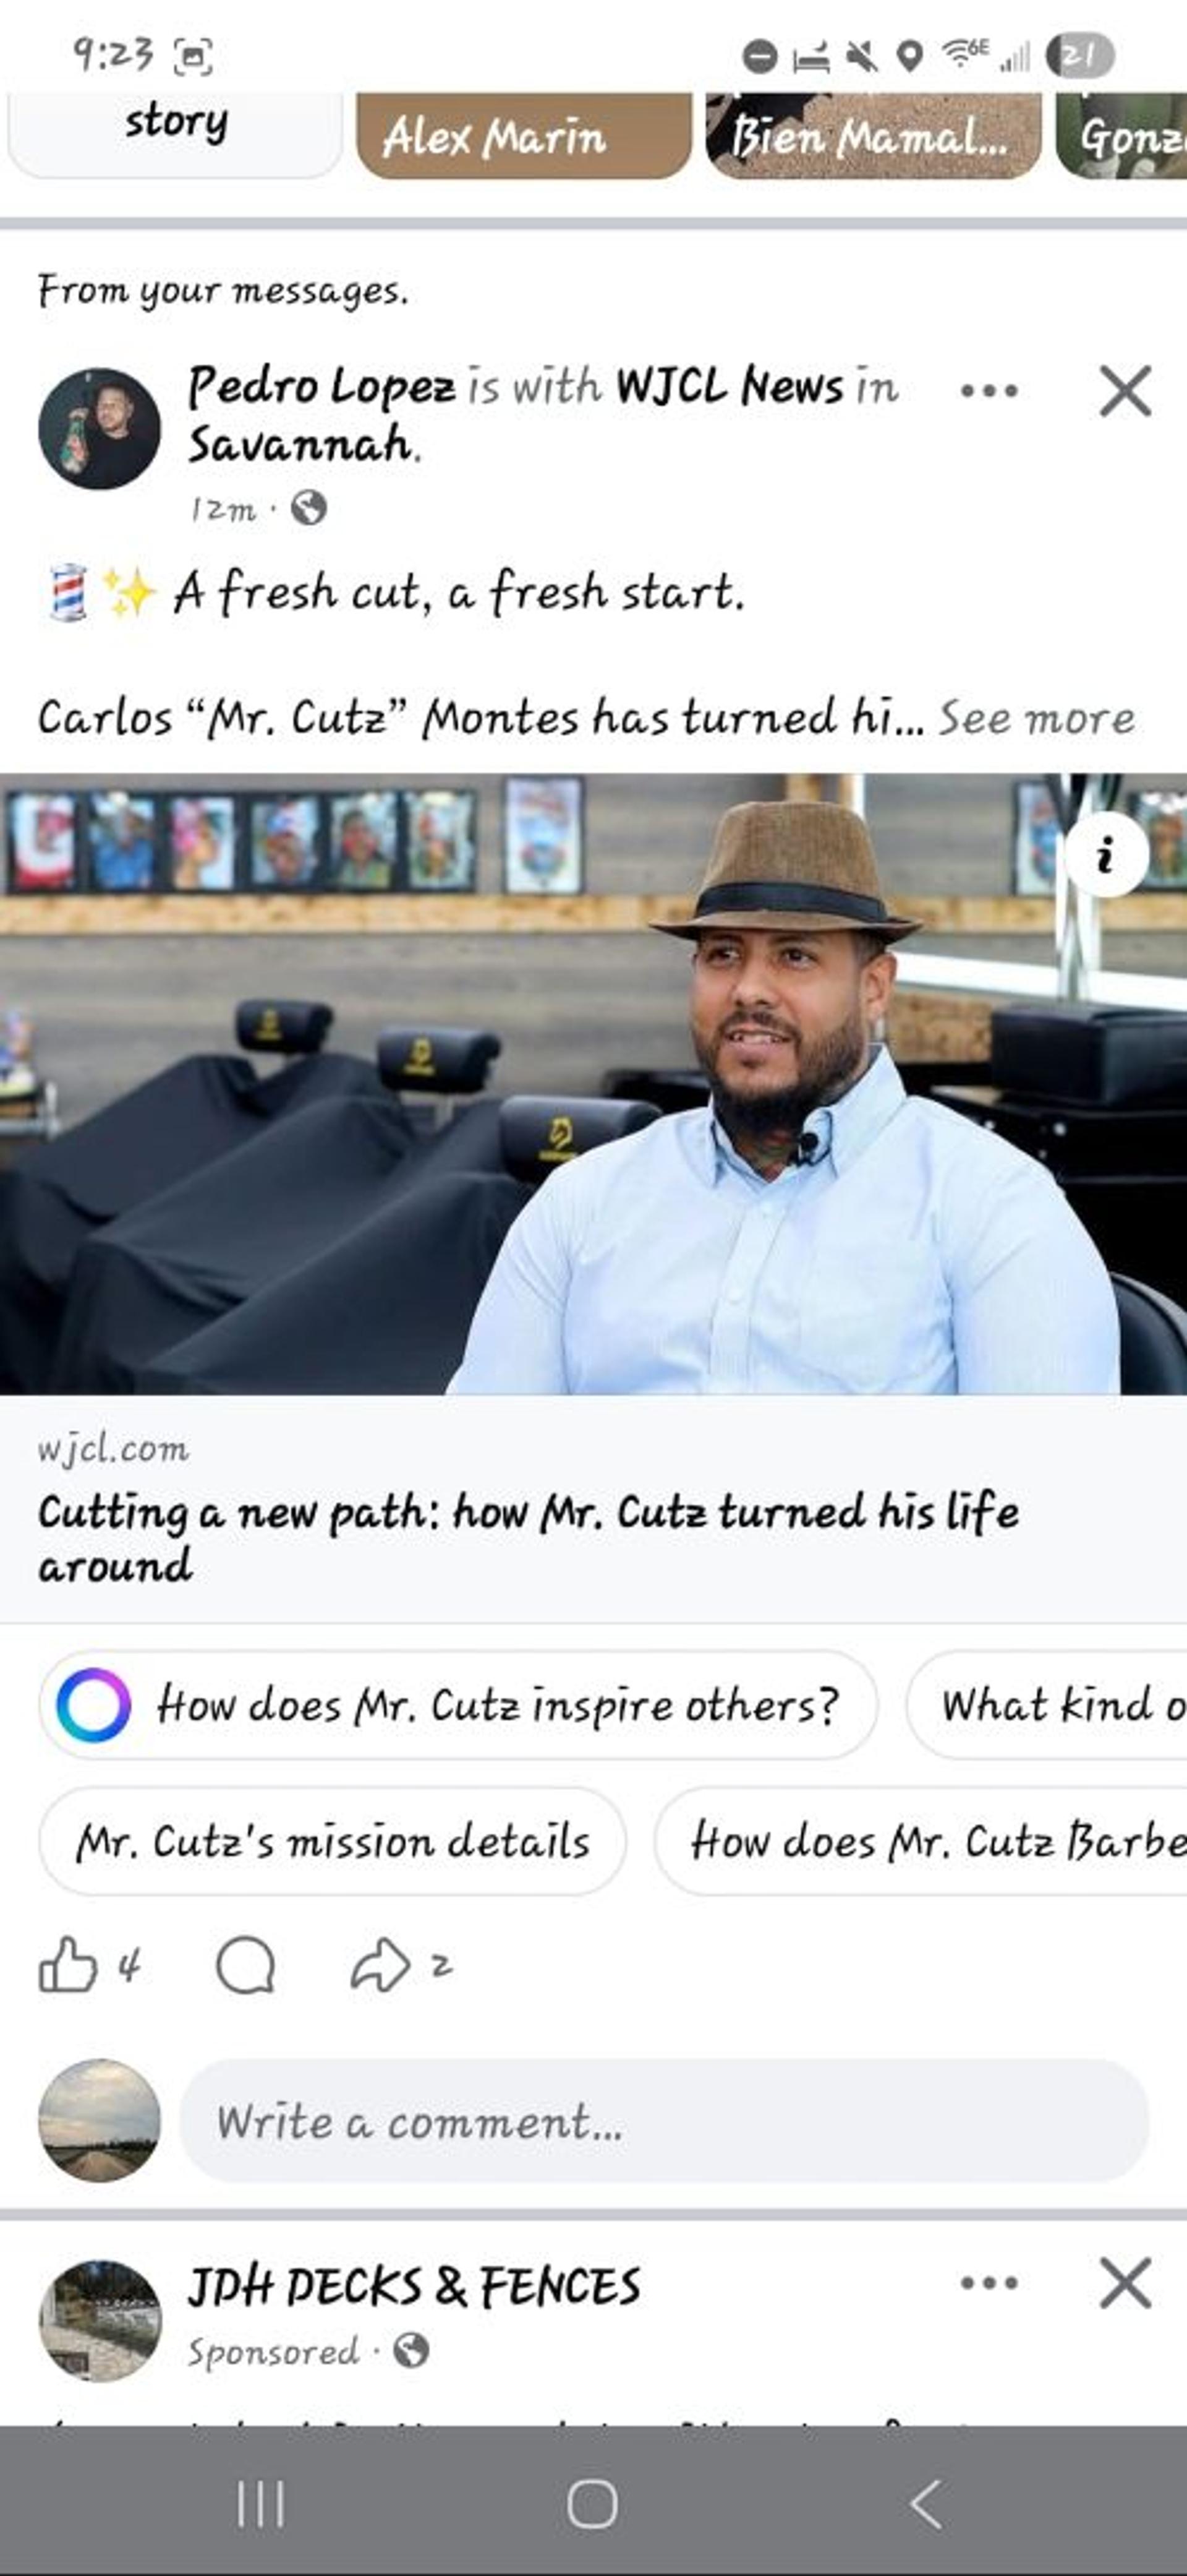Viewport: 1187px width, 2576px height.
Task: Open three-dot menu on JDH Decks ad
Action: coord(989,2282)
